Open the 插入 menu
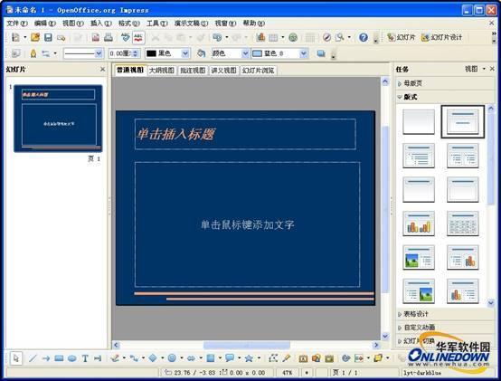This screenshot has width=501, height=381. click(x=101, y=24)
